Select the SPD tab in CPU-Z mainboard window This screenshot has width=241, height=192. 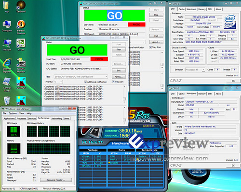click(210, 94)
